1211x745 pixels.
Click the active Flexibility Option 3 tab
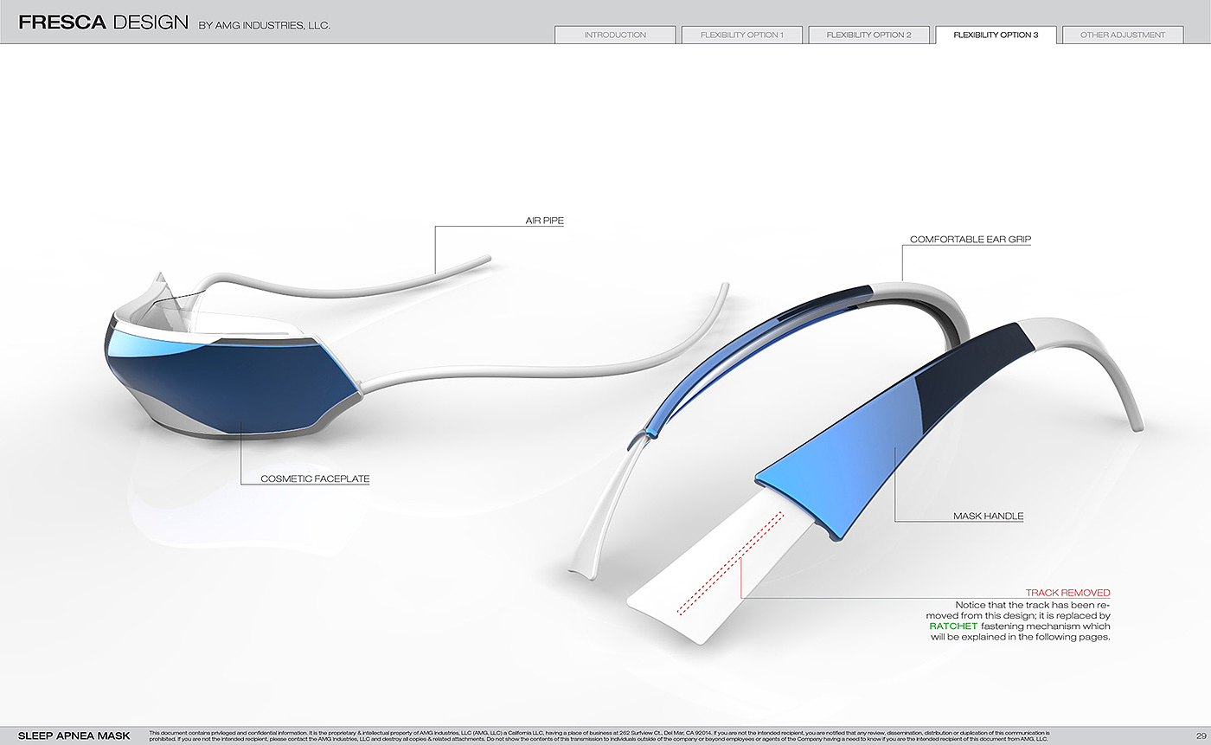996,35
